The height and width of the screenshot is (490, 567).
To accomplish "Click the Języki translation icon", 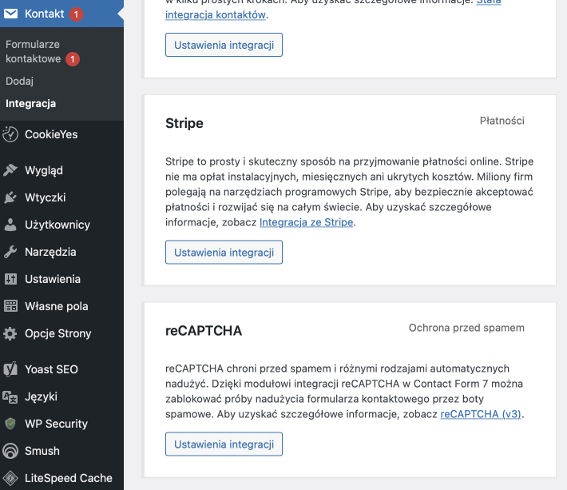I will pyautogui.click(x=10, y=396).
